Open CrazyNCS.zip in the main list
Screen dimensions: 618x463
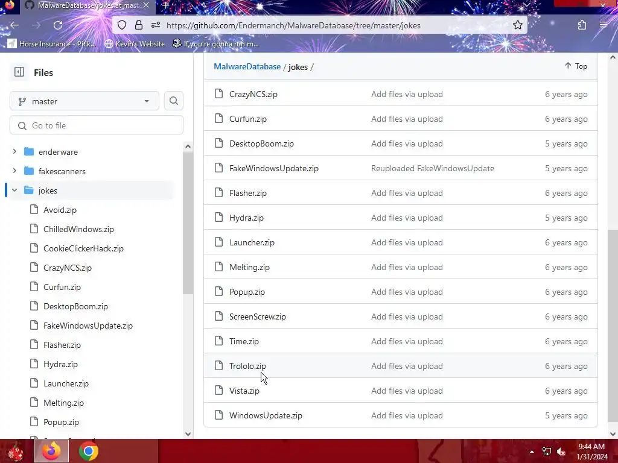(253, 94)
